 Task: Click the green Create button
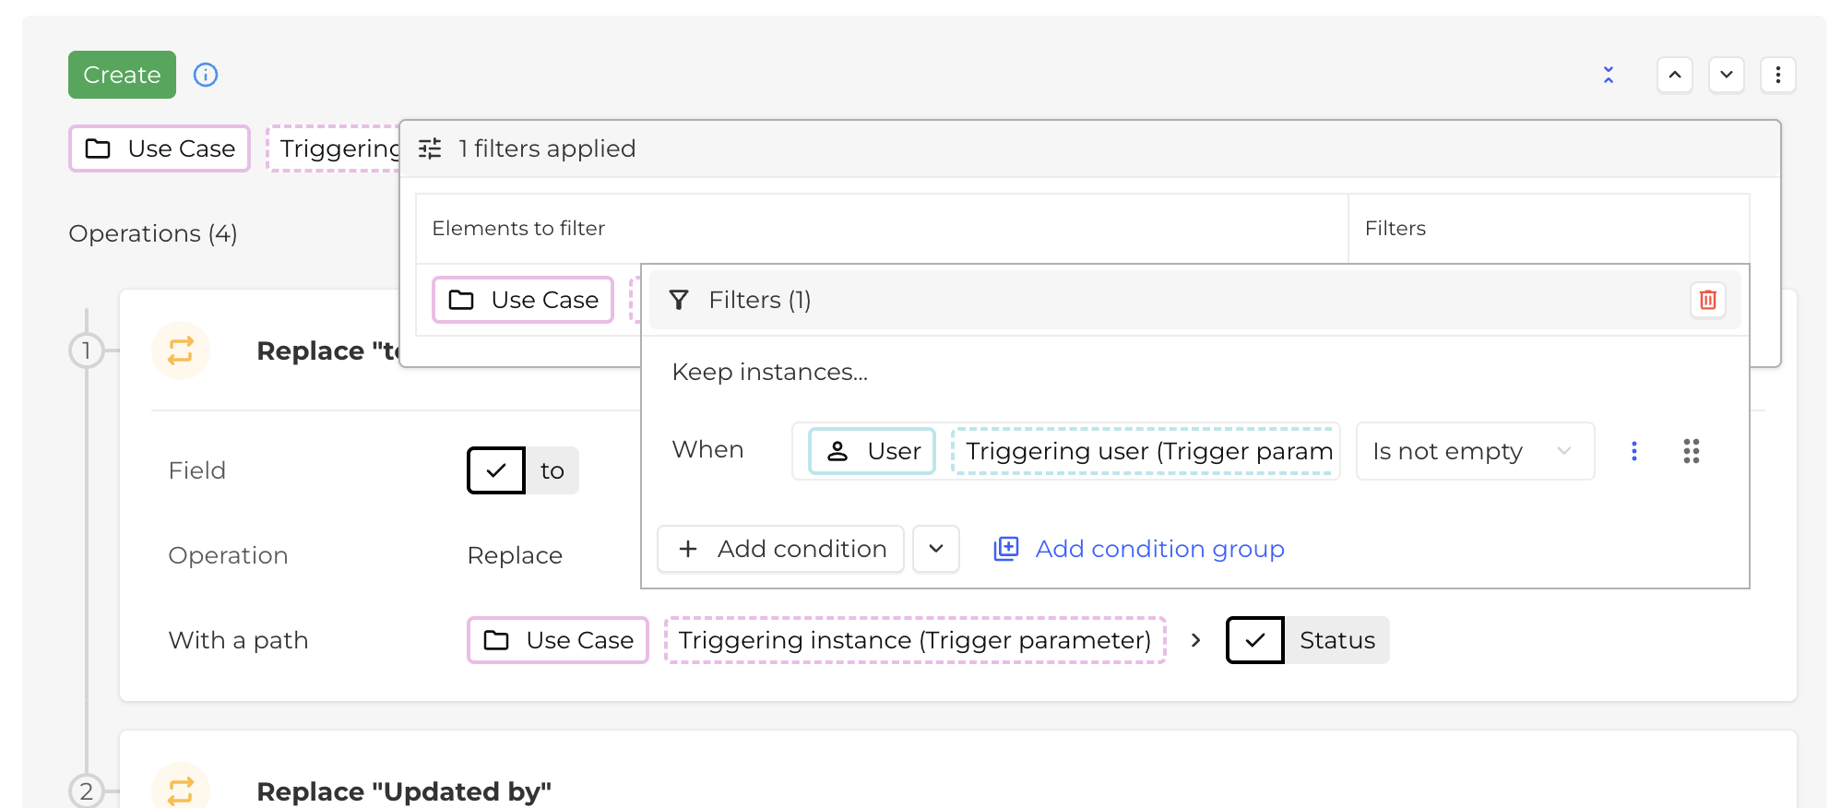pyautogui.click(x=122, y=75)
